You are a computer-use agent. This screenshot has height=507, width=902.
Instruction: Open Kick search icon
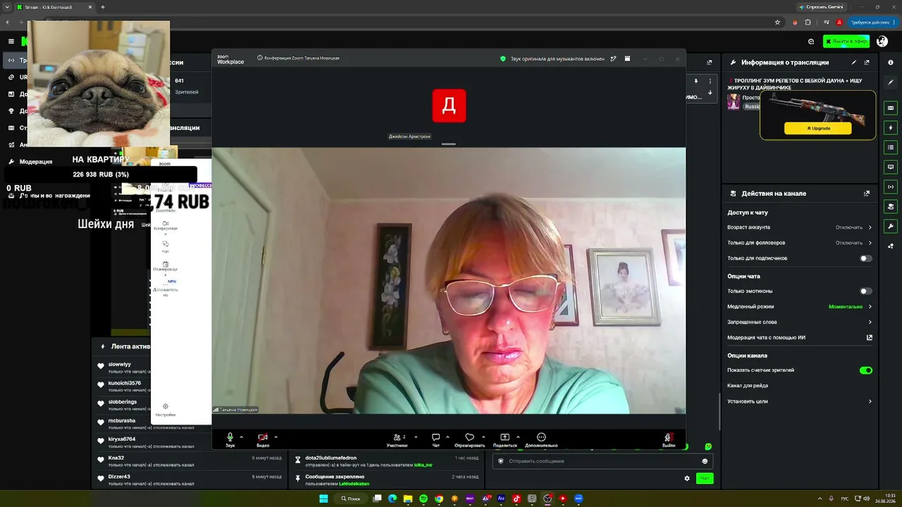point(811,42)
